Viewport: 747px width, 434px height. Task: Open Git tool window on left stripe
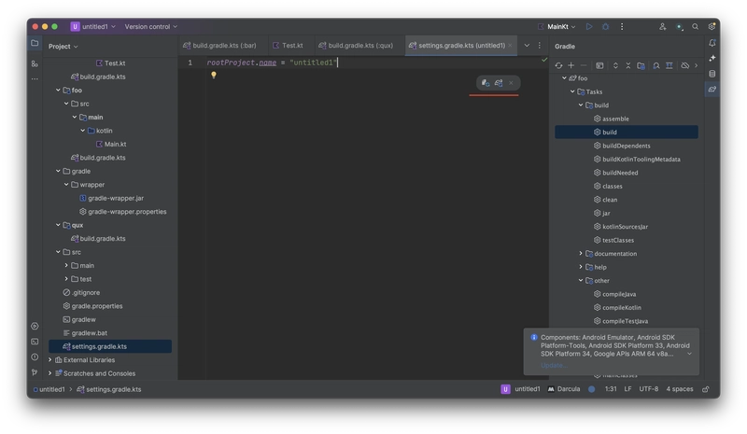point(35,371)
